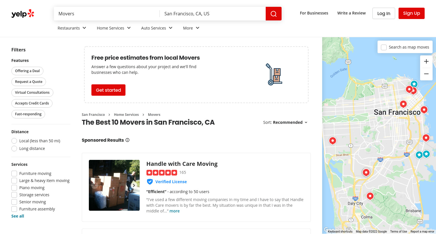Expand the Home Services menu

tap(114, 28)
